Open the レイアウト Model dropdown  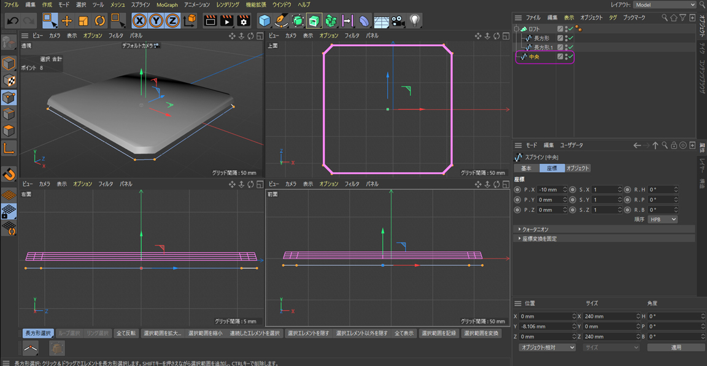click(665, 5)
